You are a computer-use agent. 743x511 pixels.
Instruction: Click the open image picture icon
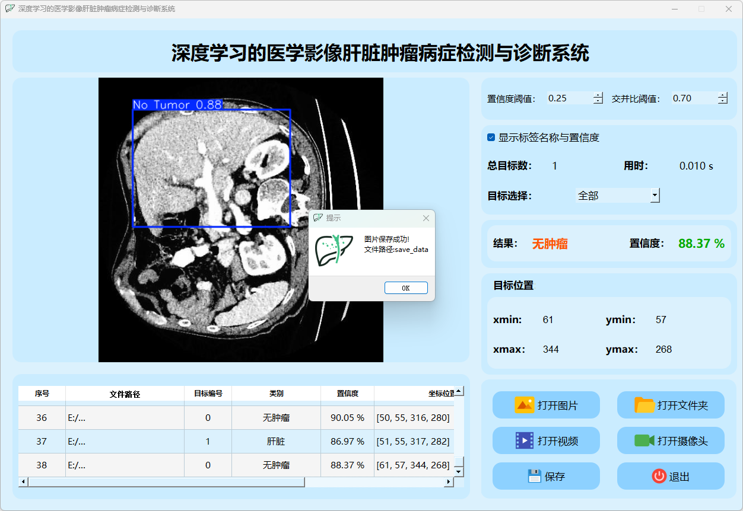tap(525, 405)
